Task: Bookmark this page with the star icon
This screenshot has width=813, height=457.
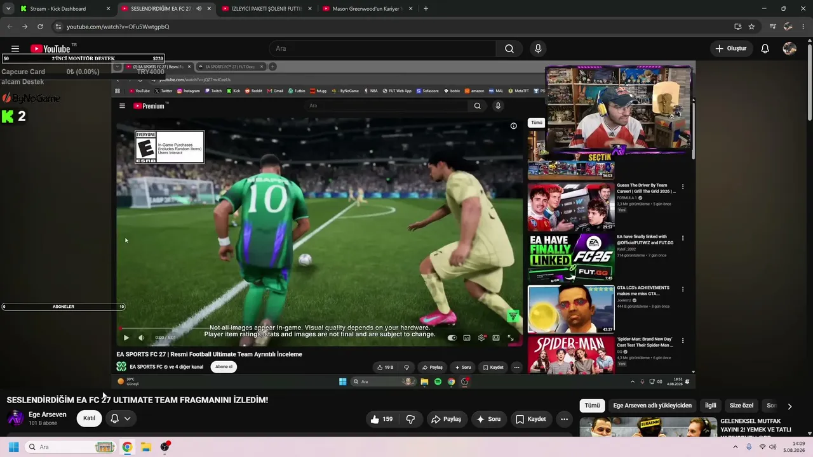Action: pos(751,27)
